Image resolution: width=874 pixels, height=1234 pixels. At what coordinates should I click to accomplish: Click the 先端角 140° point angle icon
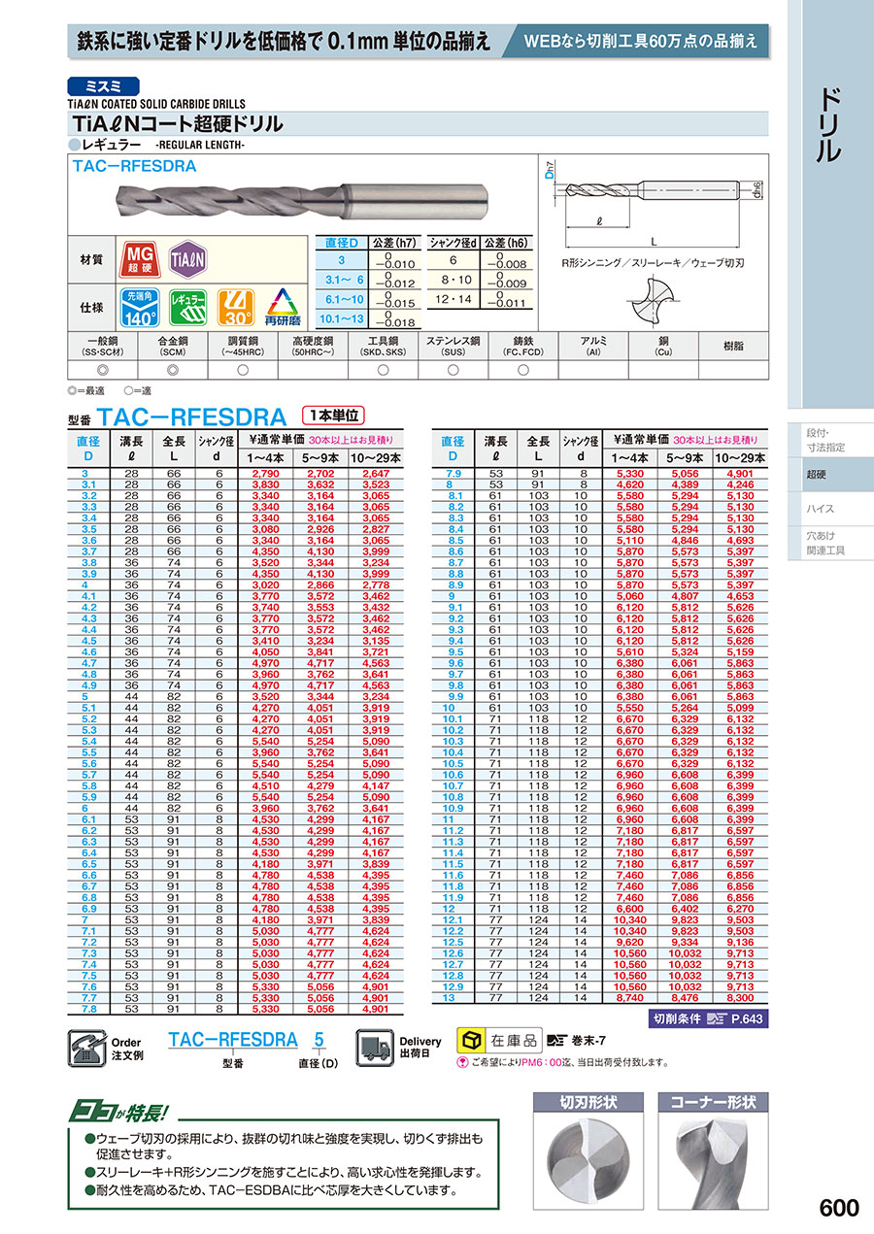pyautogui.click(x=138, y=308)
